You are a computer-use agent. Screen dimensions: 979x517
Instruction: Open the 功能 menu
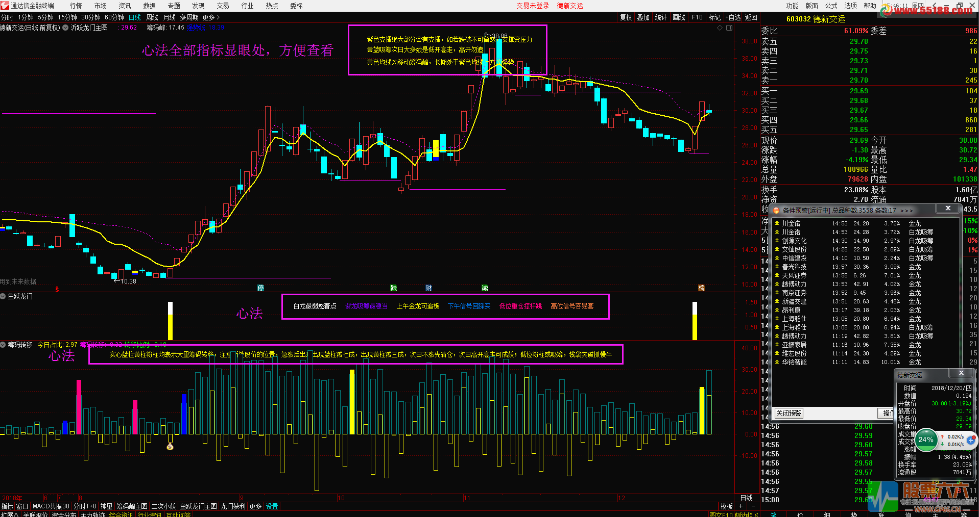793,6
